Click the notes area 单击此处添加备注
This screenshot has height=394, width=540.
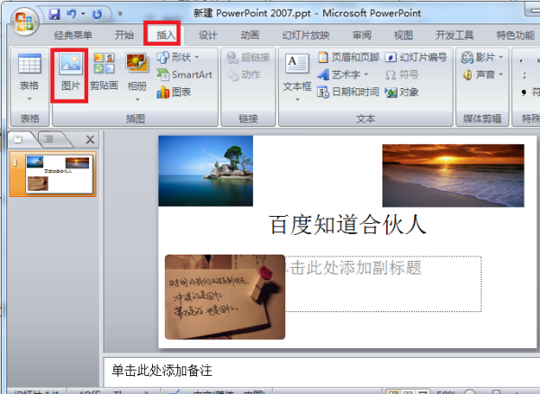162,371
